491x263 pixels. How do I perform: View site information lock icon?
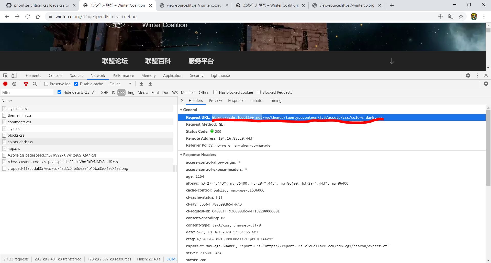pyautogui.click(x=50, y=17)
